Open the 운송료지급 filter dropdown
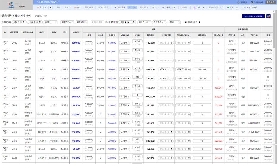 tap(160, 22)
